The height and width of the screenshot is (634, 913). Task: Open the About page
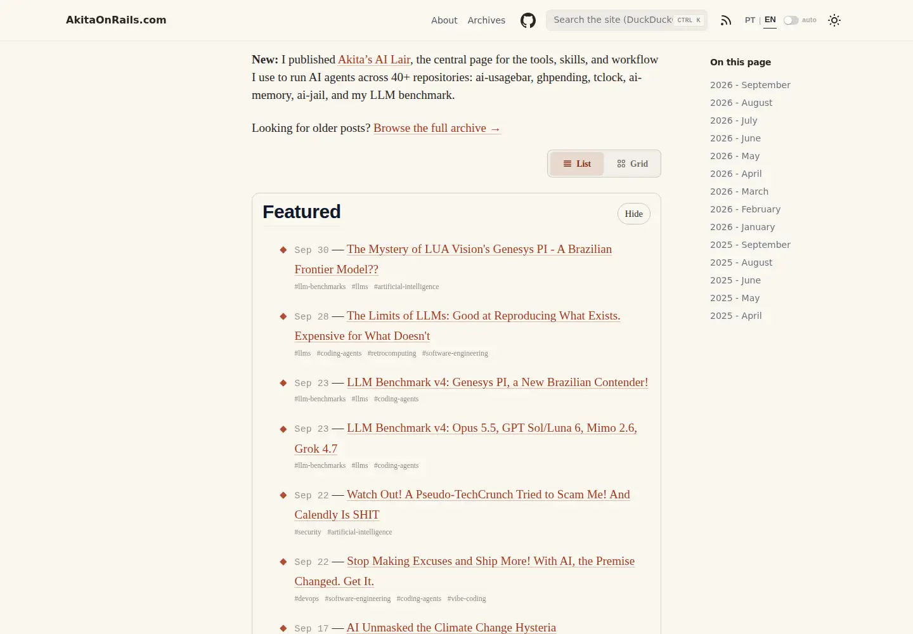pos(444,20)
